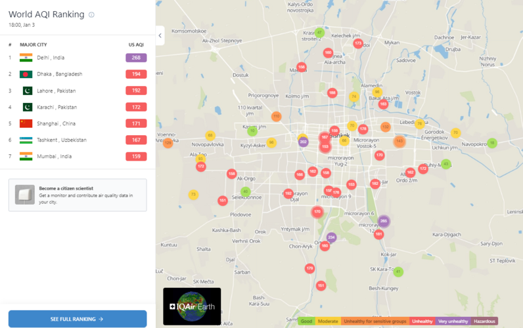This screenshot has width=523, height=328.
Task: Select Dhaka, Bangladesh ranking row
Action: pyautogui.click(x=59, y=74)
